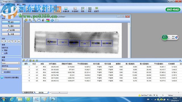This screenshot has height=102, width=182.
Task: Open the image info icon
Action: (57, 20)
